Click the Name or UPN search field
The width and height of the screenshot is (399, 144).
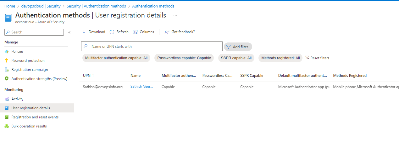click(x=154, y=47)
